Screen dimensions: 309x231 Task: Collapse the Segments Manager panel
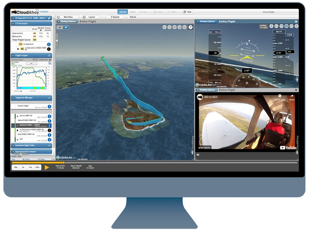click(x=13, y=98)
